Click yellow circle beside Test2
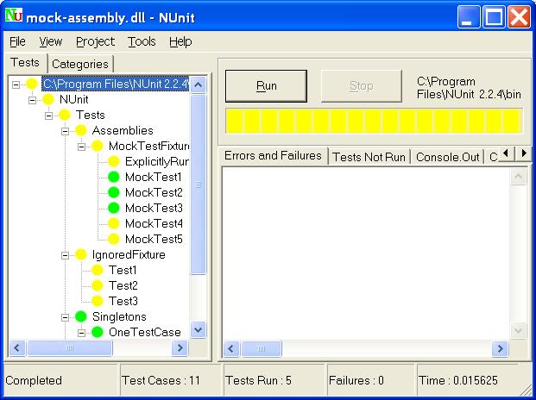This screenshot has height=400, width=536. click(97, 285)
